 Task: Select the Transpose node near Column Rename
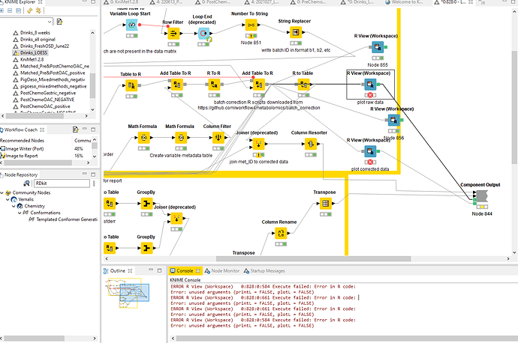tap(325, 203)
